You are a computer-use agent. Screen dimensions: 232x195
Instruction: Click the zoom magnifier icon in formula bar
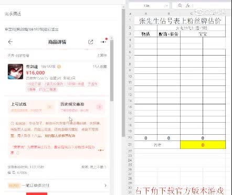pyautogui.click(x=180, y=6)
